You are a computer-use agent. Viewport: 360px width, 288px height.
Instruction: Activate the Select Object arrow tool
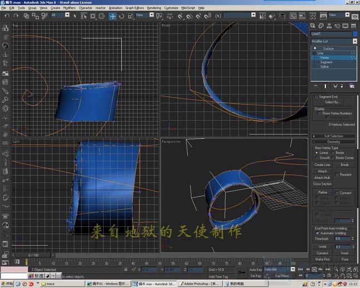[75, 16]
